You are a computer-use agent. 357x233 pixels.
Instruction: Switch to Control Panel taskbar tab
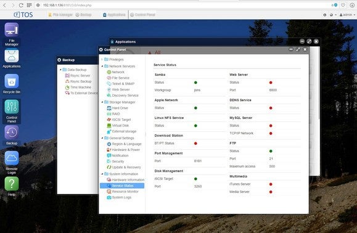coord(142,15)
